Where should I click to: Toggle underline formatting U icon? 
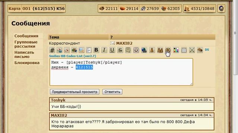pyautogui.click(x=112, y=50)
